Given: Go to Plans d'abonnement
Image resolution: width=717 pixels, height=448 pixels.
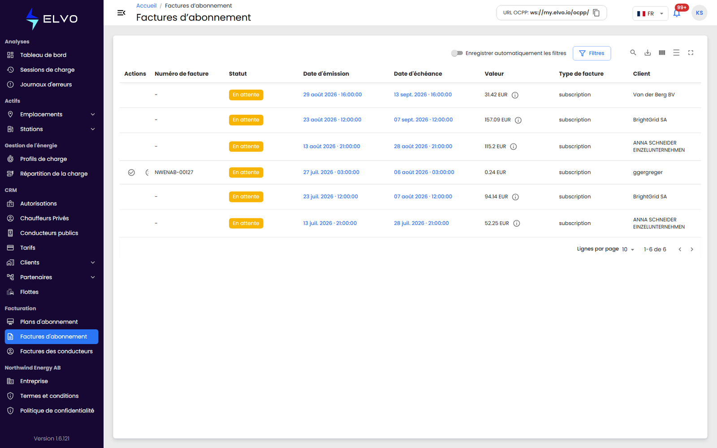Looking at the screenshot, I should (x=52, y=322).
